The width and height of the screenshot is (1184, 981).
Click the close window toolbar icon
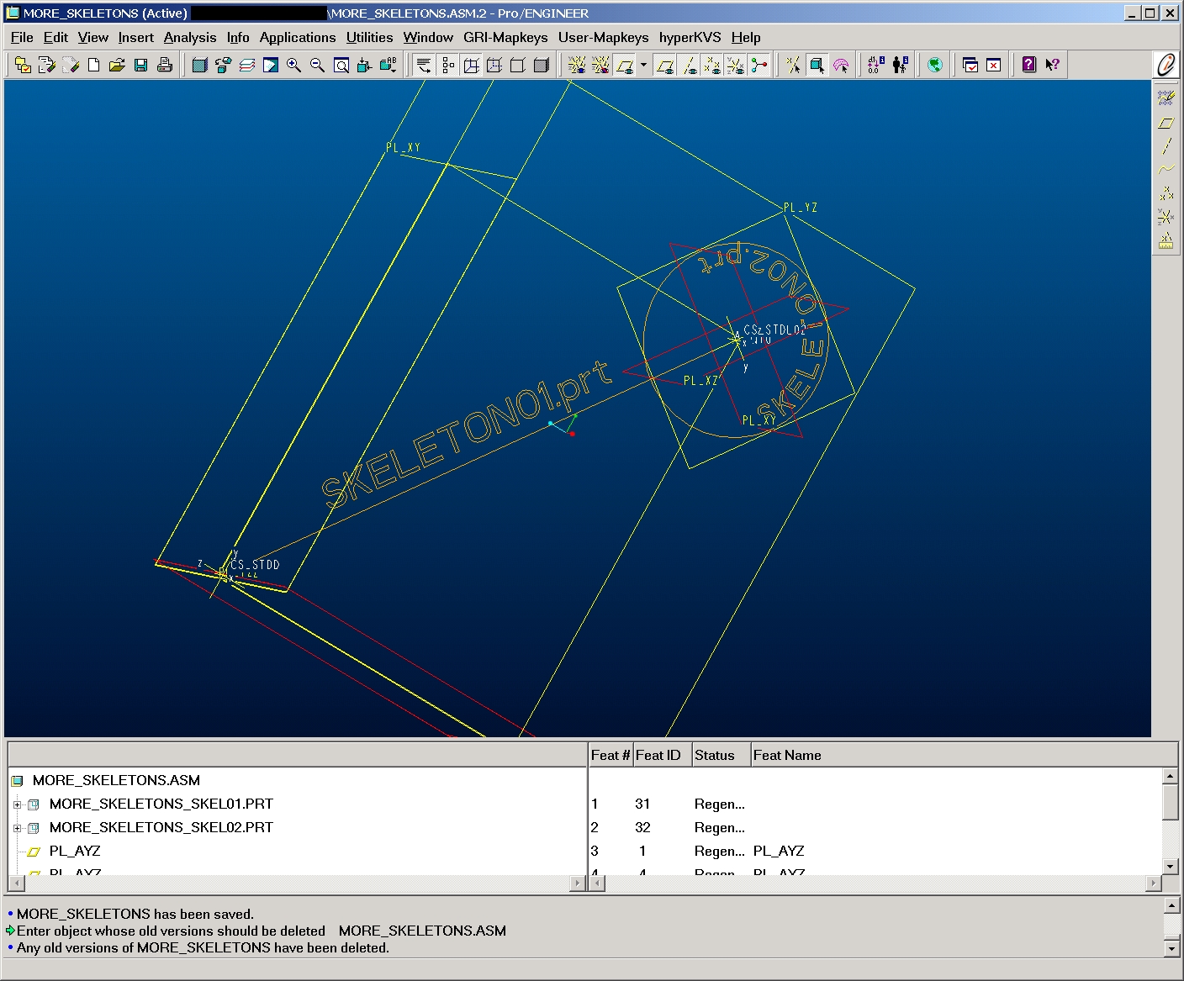click(994, 65)
